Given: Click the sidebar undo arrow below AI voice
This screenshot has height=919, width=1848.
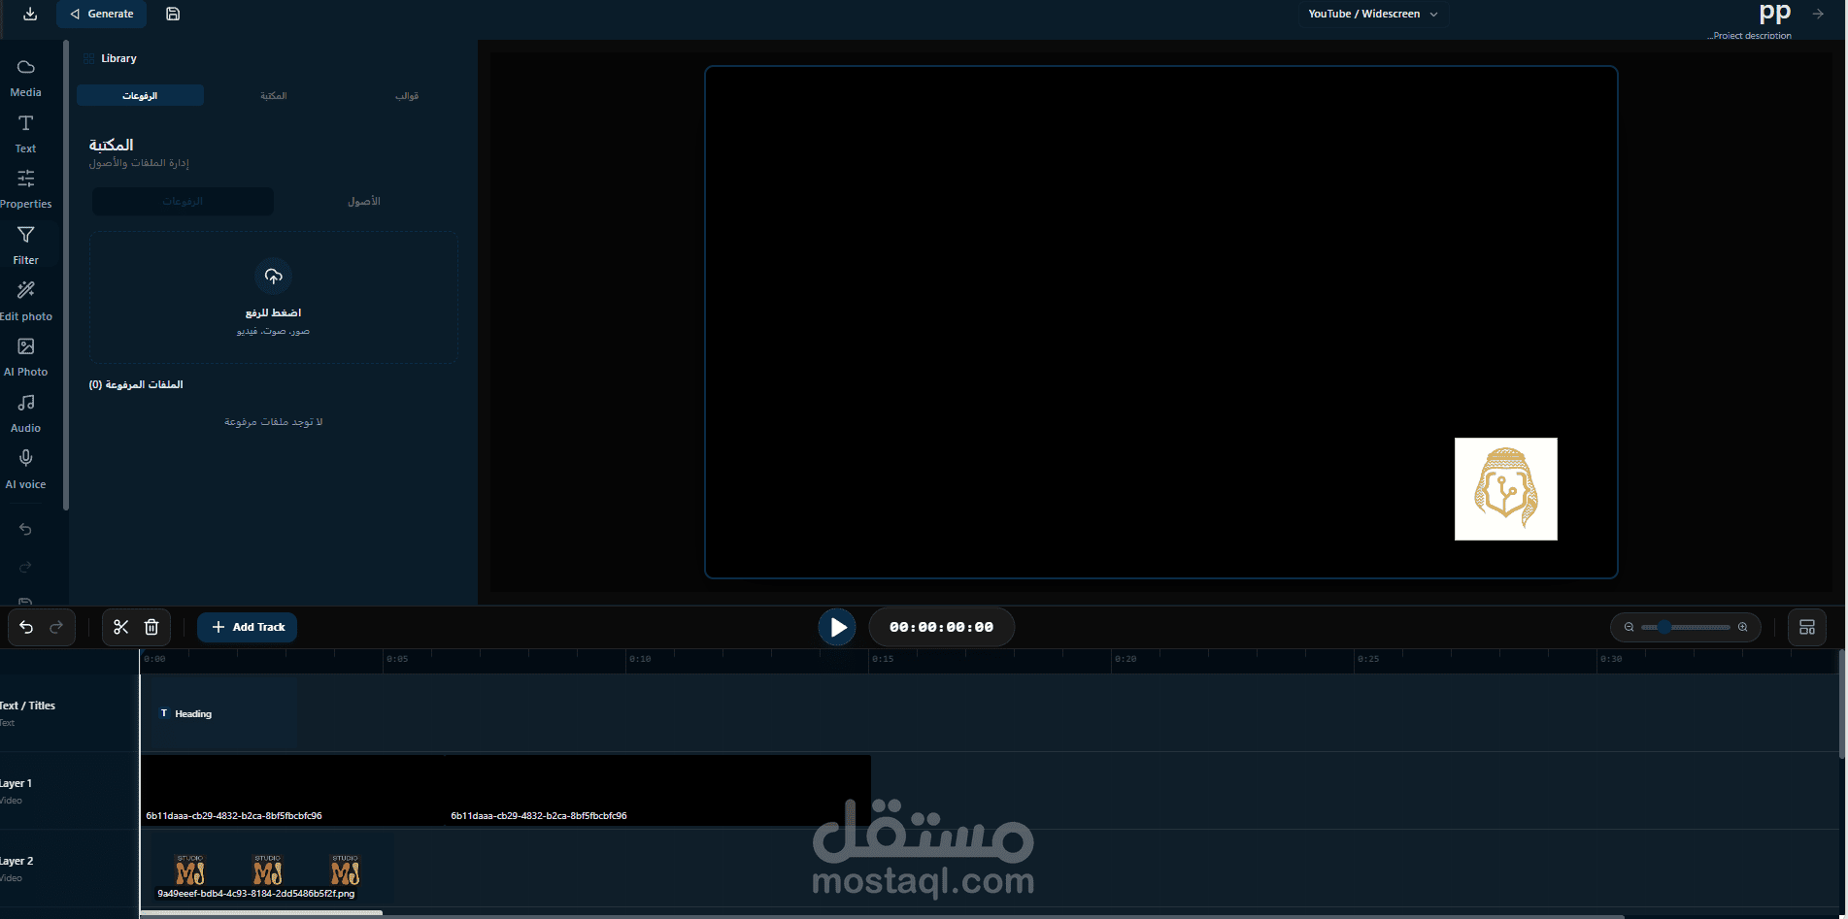Looking at the screenshot, I should pos(25,529).
